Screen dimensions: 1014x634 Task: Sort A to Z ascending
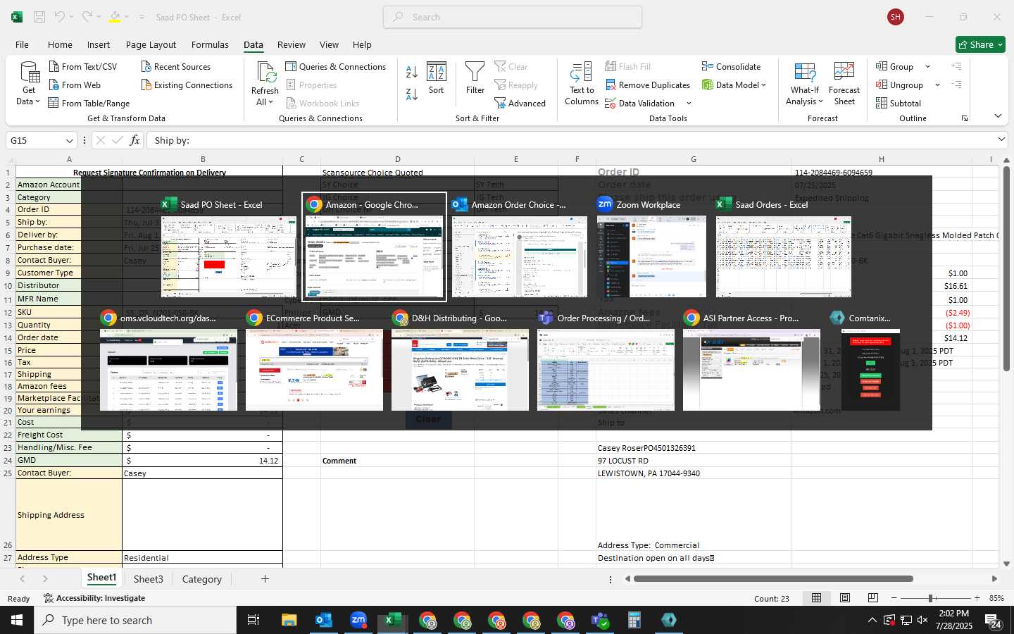pos(412,71)
